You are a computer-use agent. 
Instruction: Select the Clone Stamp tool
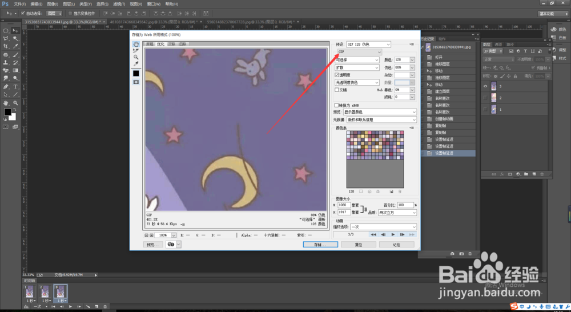click(6, 63)
